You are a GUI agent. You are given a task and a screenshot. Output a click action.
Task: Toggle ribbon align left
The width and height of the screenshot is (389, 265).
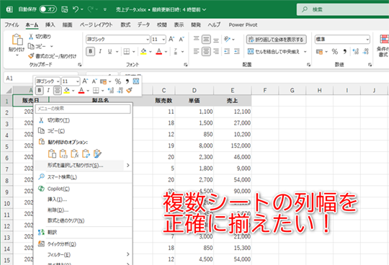196,51
